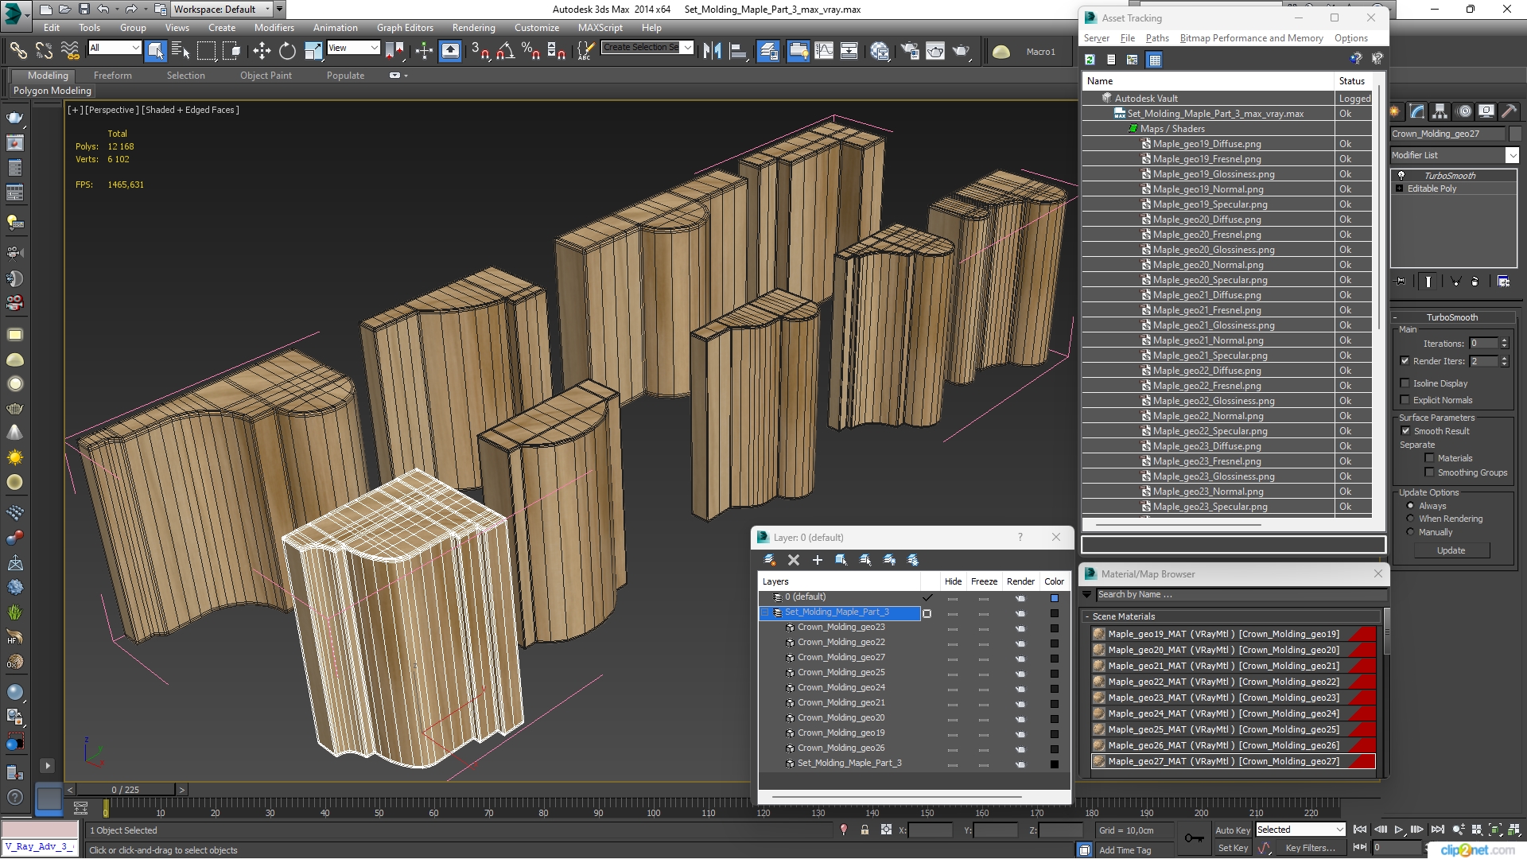Image resolution: width=1527 pixels, height=859 pixels.
Task: Click Polygon Modeling panel label
Action: (x=52, y=91)
